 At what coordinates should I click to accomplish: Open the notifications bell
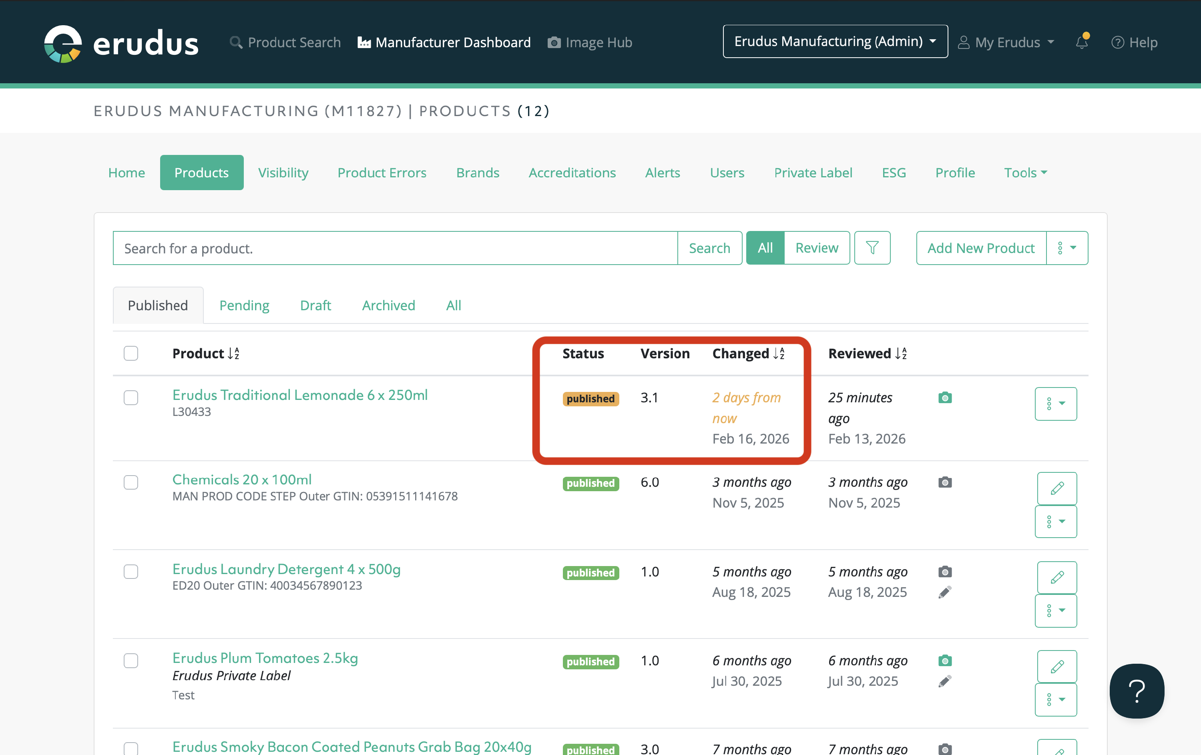[x=1081, y=42]
